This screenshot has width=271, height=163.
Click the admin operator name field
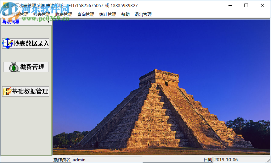tap(107, 159)
